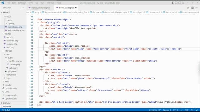This screenshot has height=112, width=200.
Task: Toggle primary side bar layout icon
Action: [x=173, y=3]
